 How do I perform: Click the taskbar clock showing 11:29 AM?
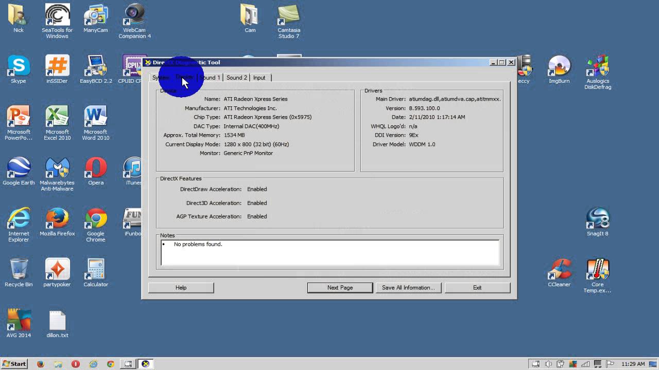(633, 364)
